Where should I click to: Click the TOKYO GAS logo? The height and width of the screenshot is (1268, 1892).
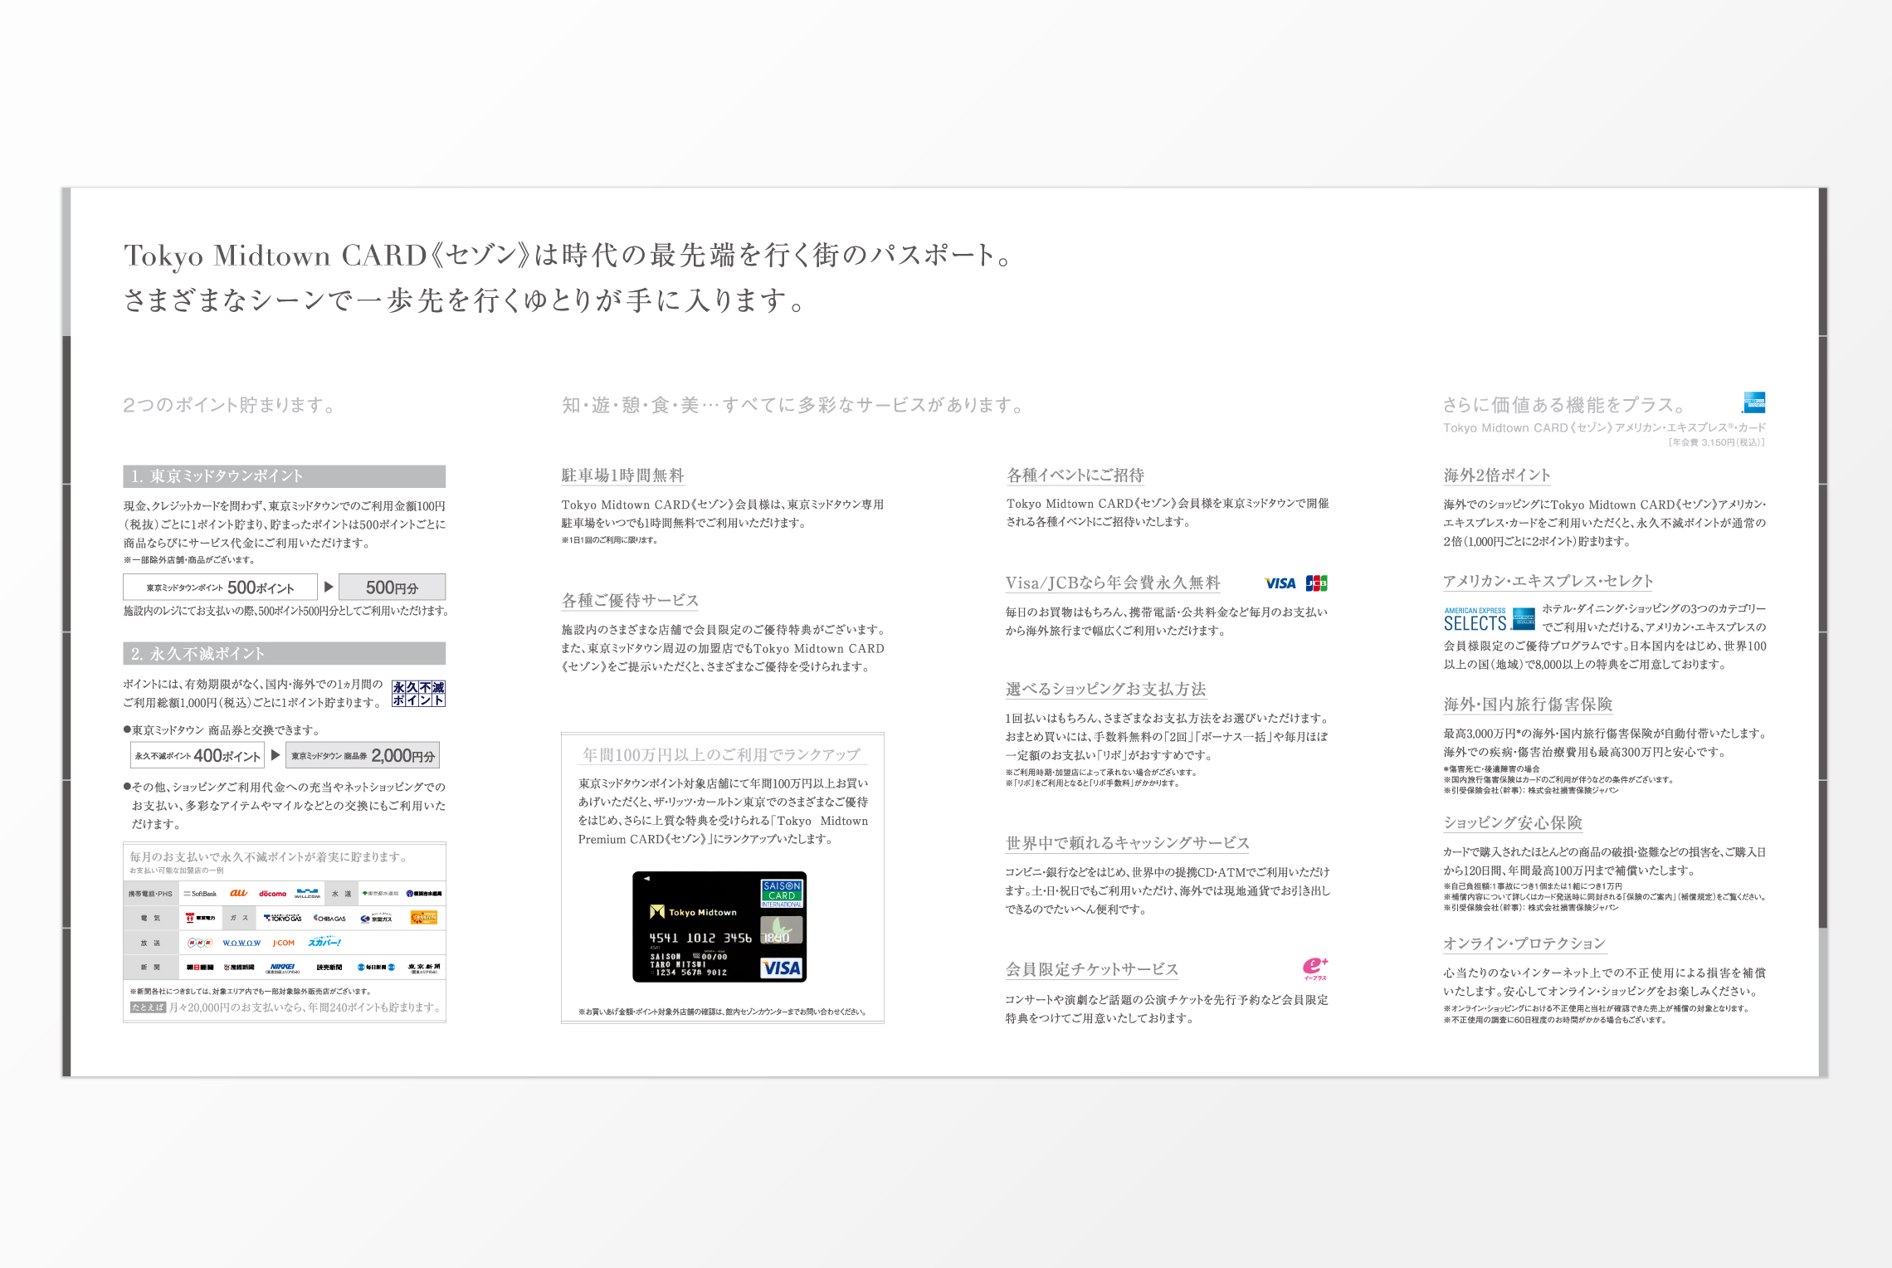(x=282, y=918)
